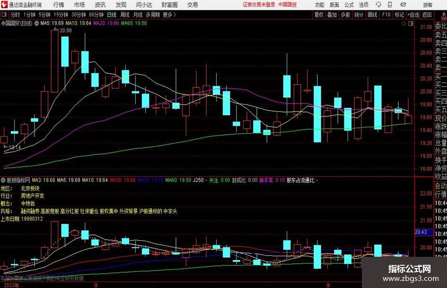
Task: Click the 返回 back button
Action: coord(427,15)
